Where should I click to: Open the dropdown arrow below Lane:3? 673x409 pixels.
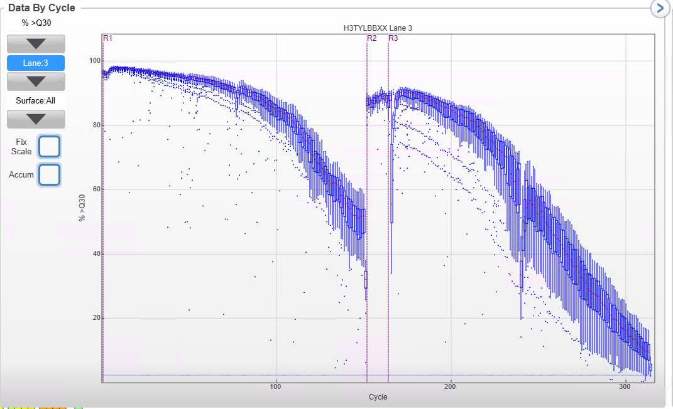click(x=36, y=82)
